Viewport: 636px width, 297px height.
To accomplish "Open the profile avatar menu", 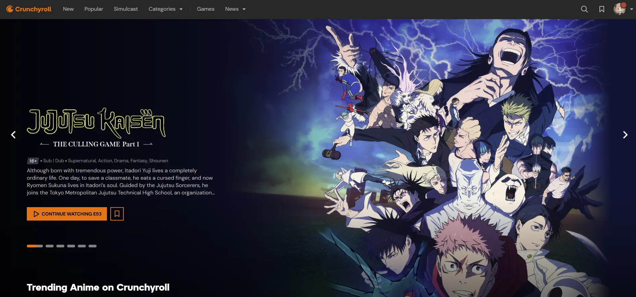I will (x=620, y=9).
